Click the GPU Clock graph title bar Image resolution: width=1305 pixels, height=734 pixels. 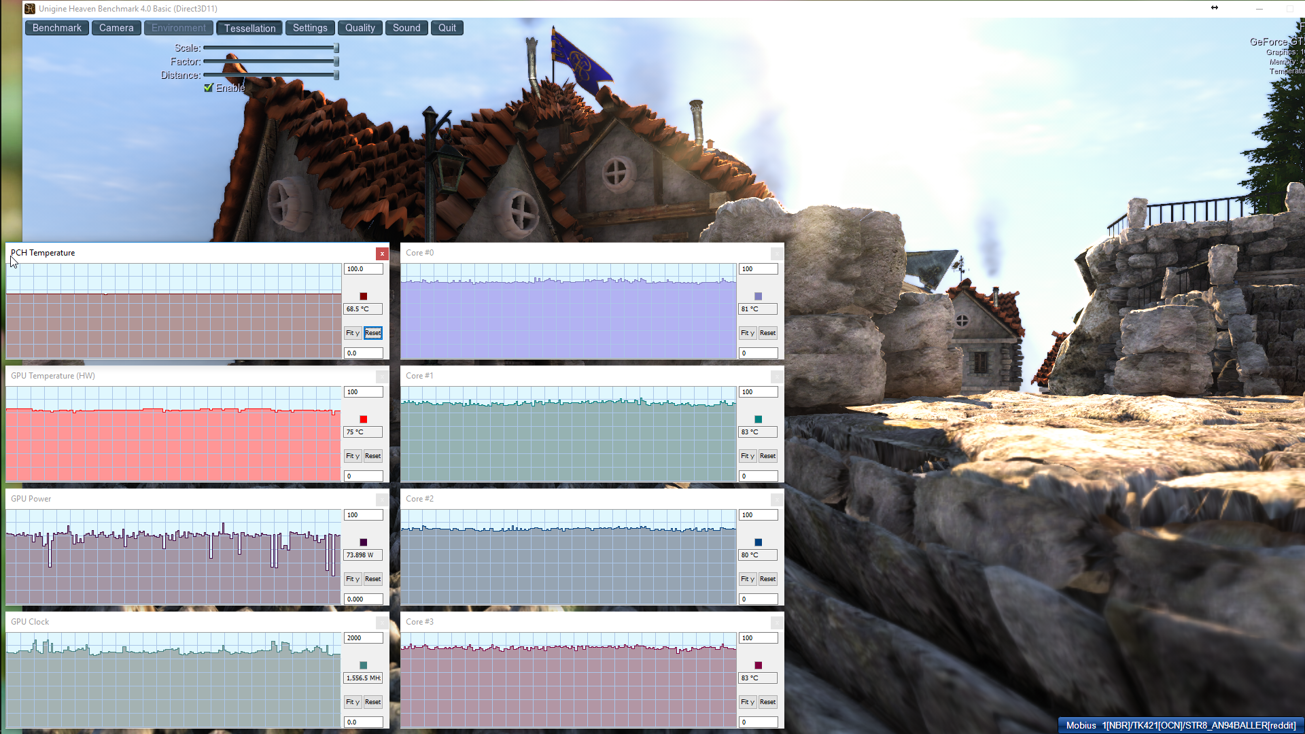click(197, 622)
